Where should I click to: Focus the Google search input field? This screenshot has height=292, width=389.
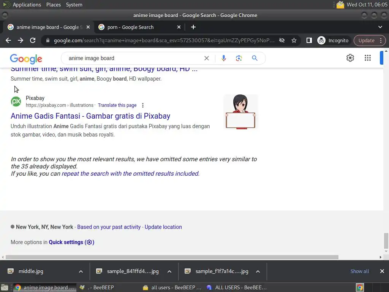click(134, 58)
